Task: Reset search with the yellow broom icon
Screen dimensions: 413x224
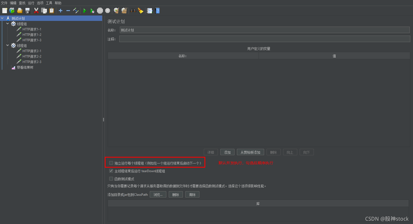Action: [140, 11]
